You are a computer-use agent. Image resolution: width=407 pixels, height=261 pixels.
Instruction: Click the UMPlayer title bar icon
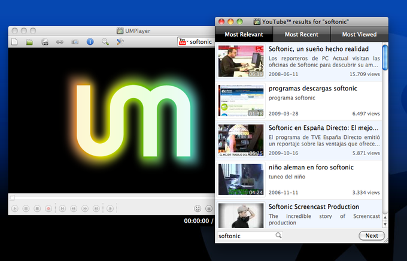120,31
